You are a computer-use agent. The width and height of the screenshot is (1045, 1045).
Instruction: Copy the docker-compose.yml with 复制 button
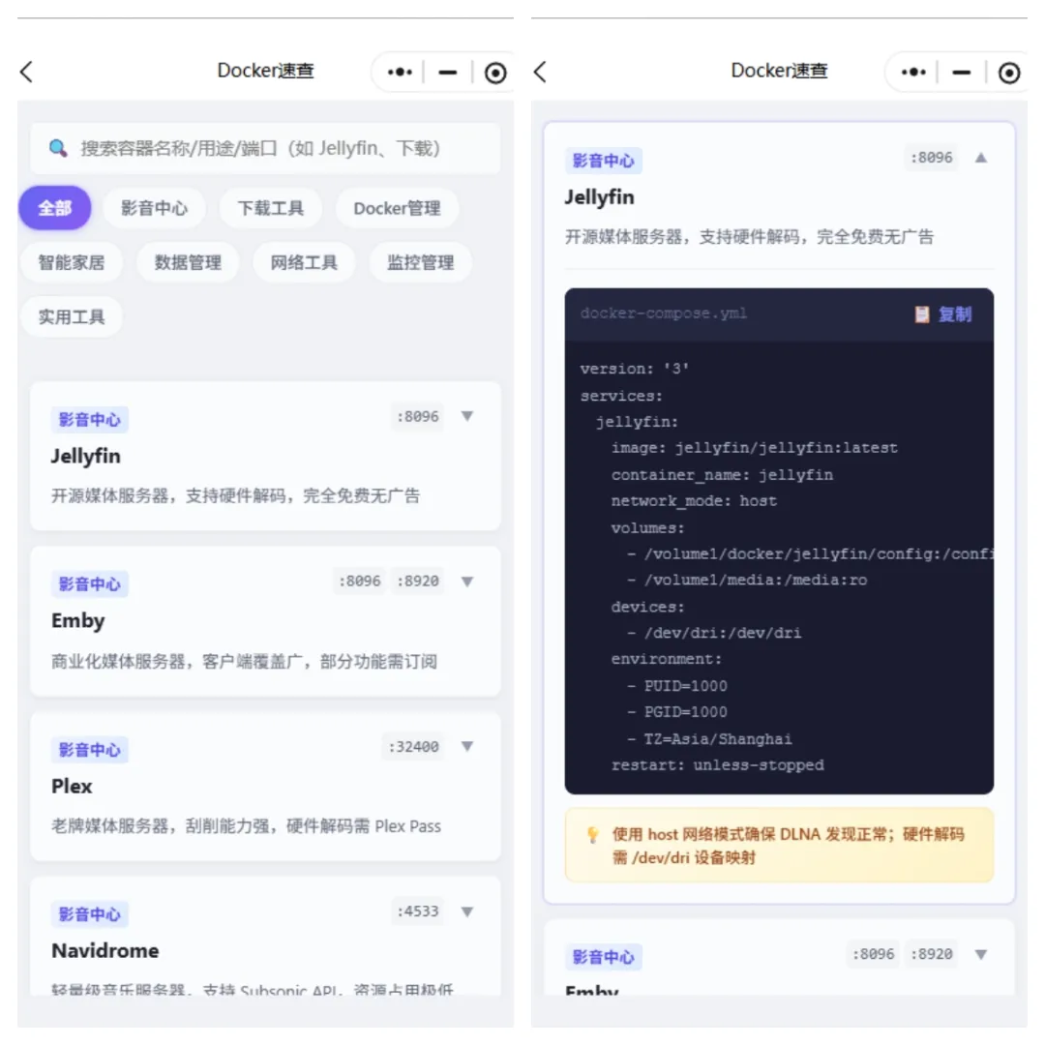click(943, 313)
